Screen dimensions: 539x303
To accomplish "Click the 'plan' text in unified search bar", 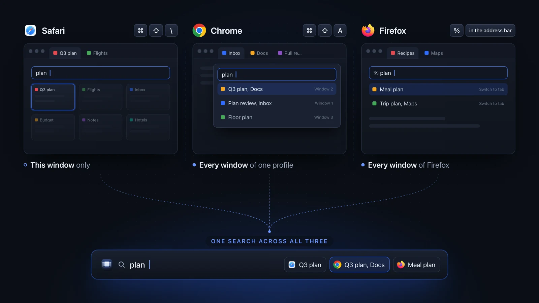I will click(137, 265).
